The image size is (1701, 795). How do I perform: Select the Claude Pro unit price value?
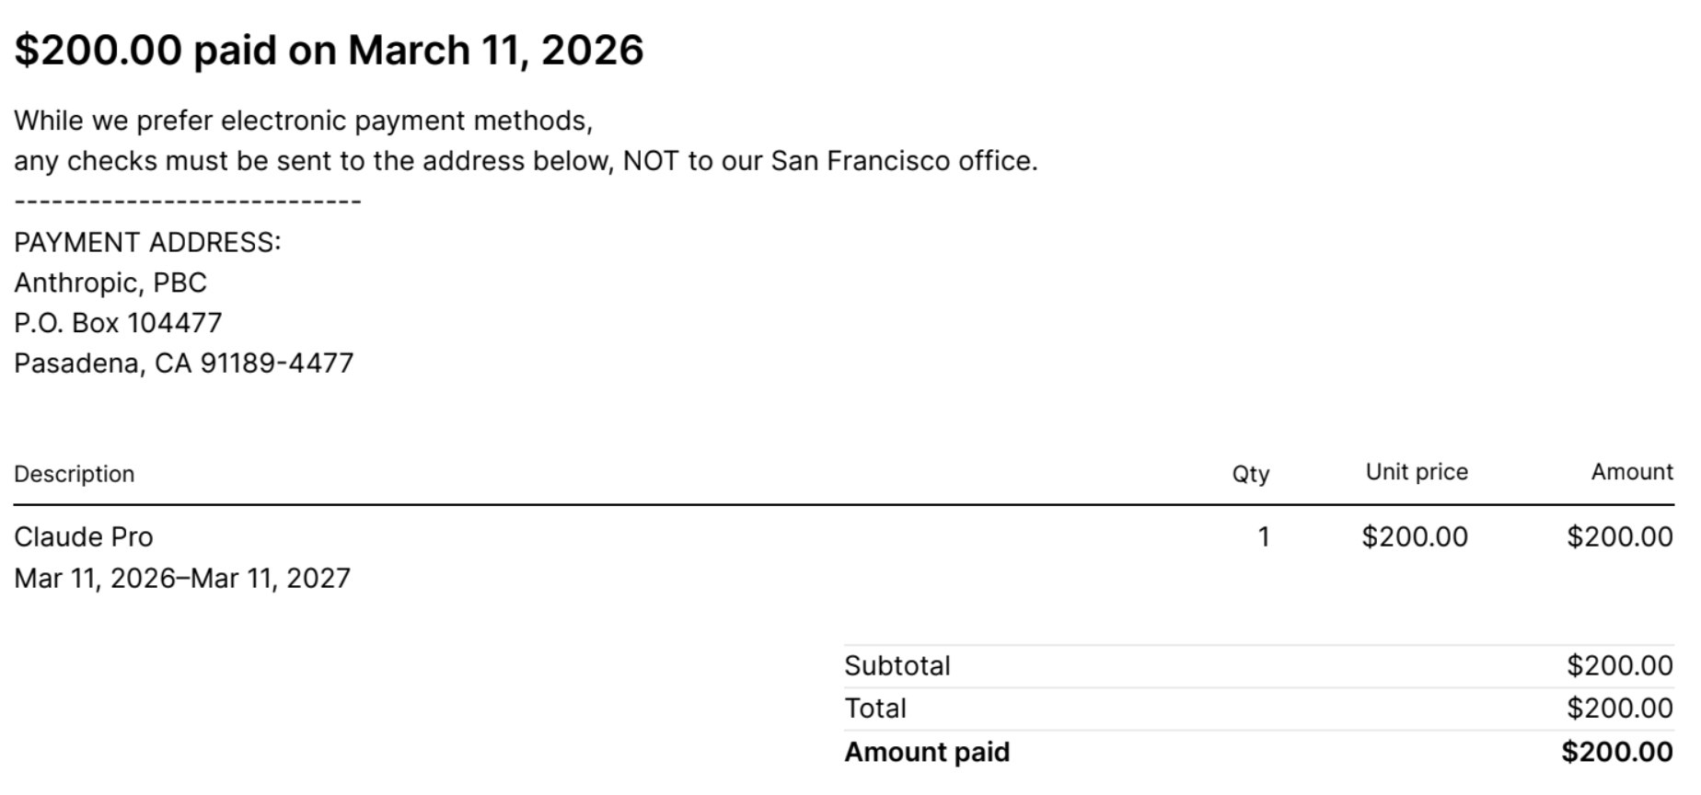pos(1414,537)
